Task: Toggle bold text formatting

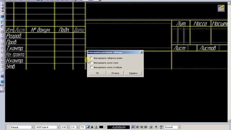Action: click(92, 127)
